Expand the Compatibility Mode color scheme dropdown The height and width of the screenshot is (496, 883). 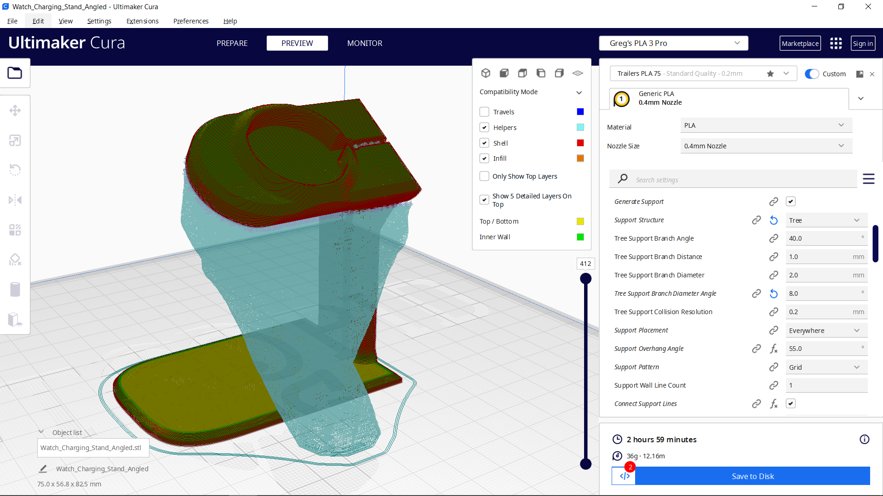tap(531, 92)
